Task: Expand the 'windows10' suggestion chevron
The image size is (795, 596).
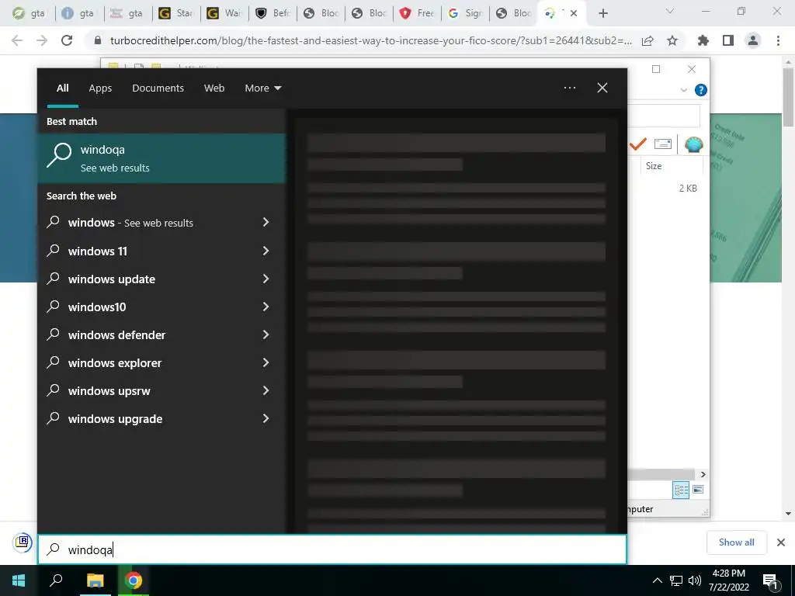Action: click(266, 307)
